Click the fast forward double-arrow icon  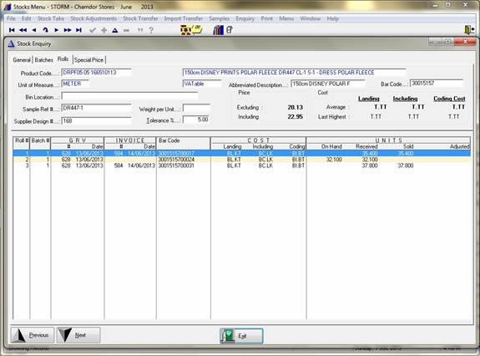click(x=68, y=30)
